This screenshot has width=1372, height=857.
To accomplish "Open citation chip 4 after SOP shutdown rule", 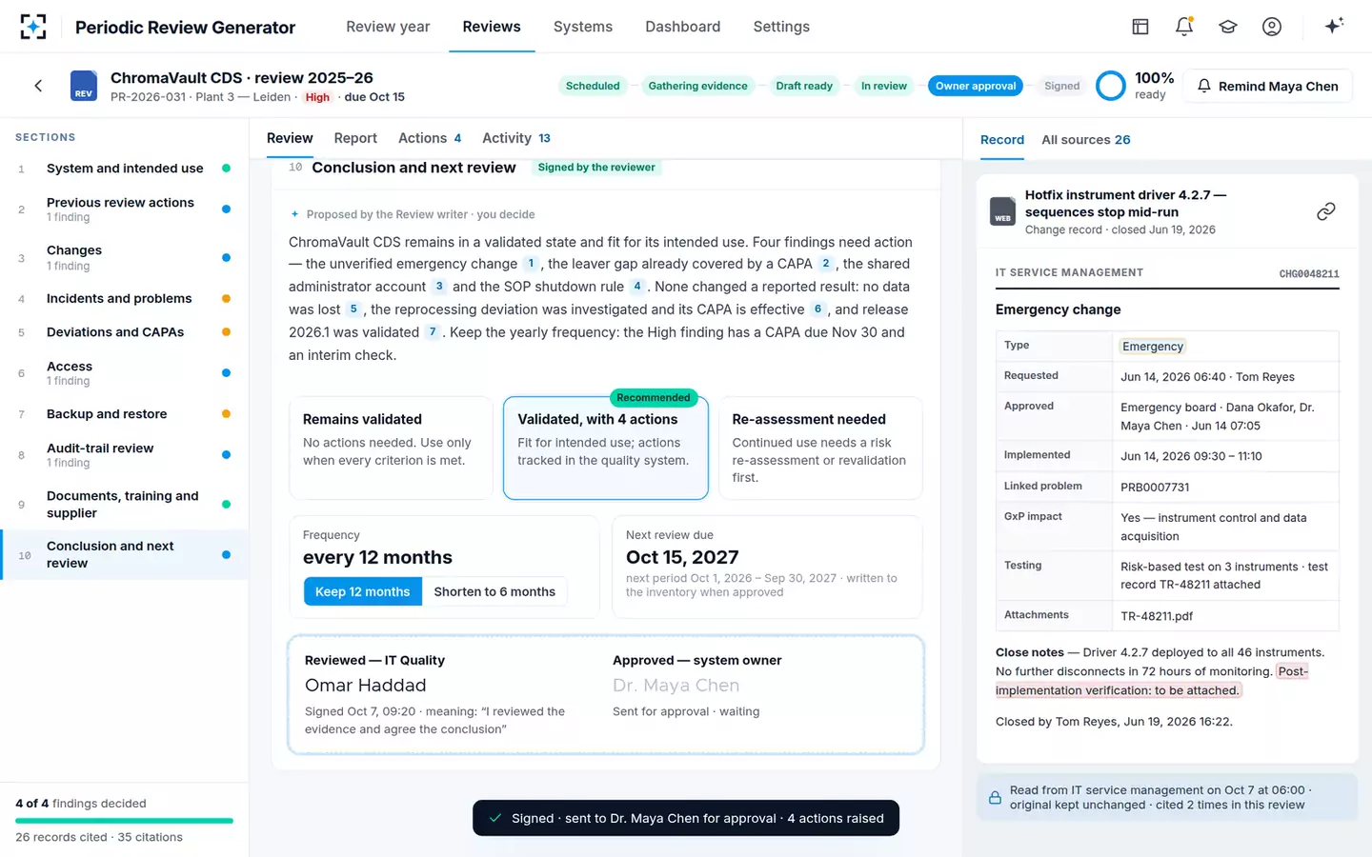I will 637,287.
